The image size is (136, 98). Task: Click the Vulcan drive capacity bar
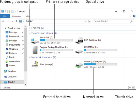pyautogui.click(x=100, y=64)
